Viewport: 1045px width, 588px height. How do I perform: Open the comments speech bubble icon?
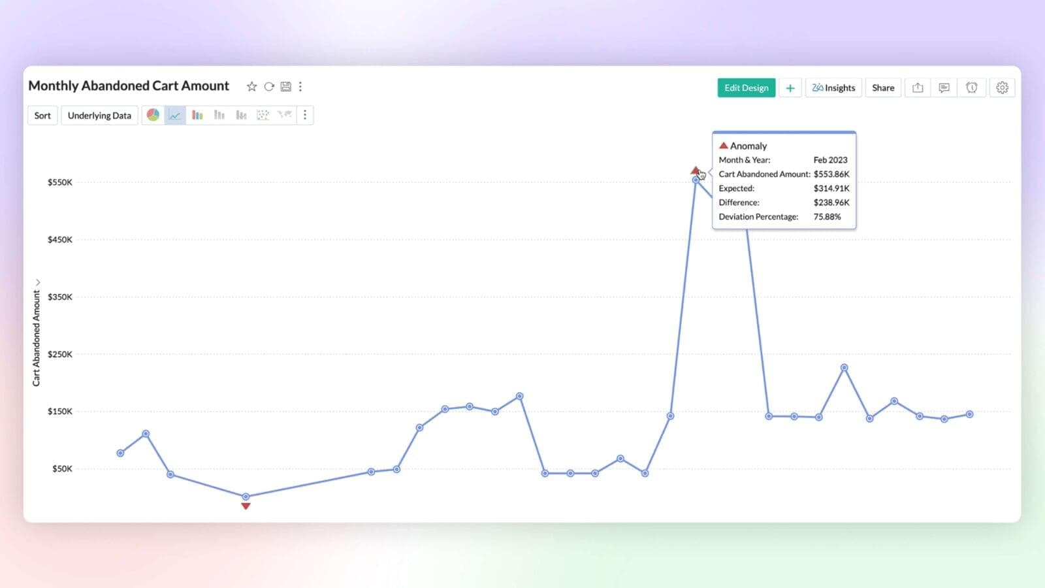(944, 88)
